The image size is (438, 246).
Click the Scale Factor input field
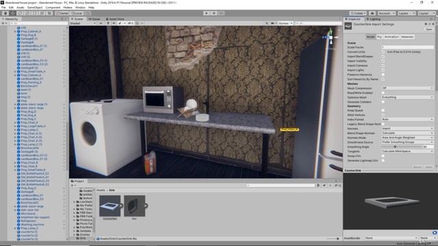pos(408,47)
